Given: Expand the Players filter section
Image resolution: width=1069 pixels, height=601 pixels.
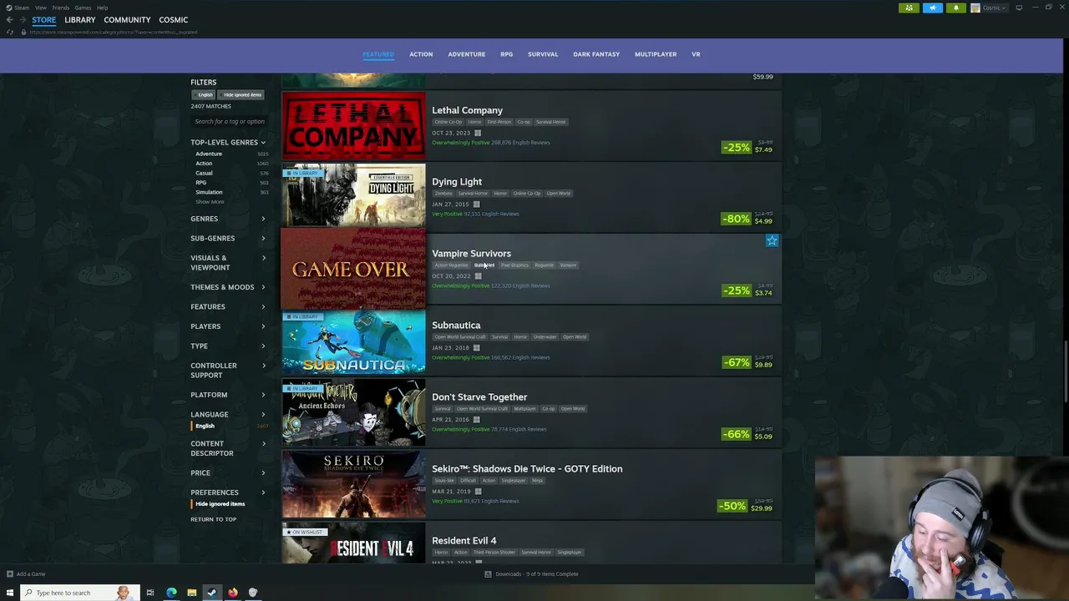Looking at the screenshot, I should tap(228, 326).
